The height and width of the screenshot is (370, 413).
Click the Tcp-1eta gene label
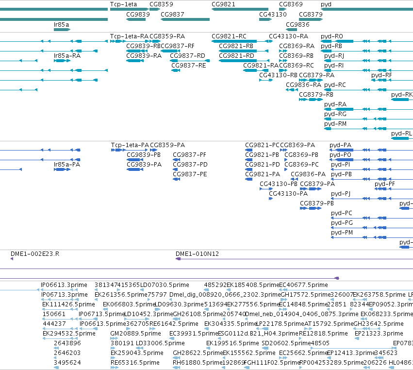[124, 4]
